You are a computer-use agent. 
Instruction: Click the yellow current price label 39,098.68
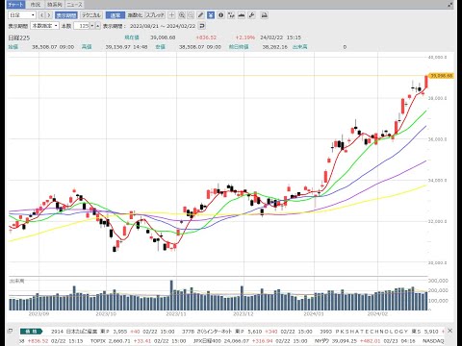point(441,76)
